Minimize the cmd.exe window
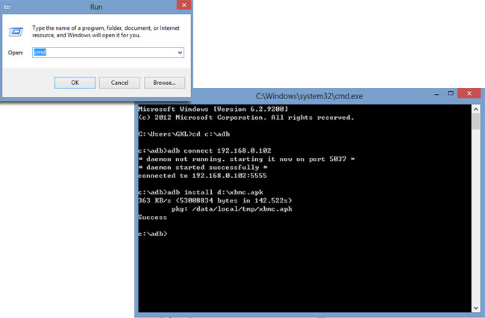485x318 pixels. tap(436, 94)
